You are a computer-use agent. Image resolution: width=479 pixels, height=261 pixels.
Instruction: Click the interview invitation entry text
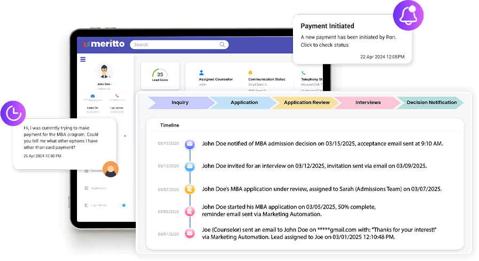click(314, 166)
